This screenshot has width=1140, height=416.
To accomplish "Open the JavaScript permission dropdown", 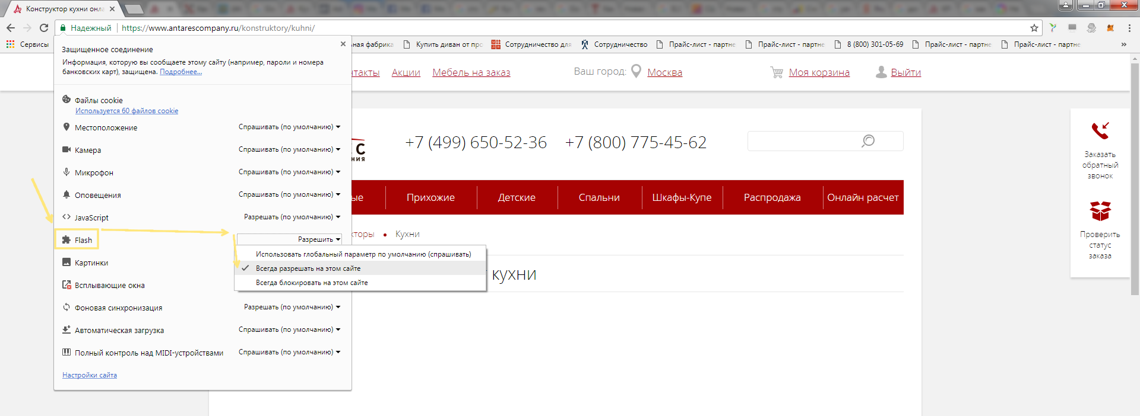I will (x=292, y=217).
